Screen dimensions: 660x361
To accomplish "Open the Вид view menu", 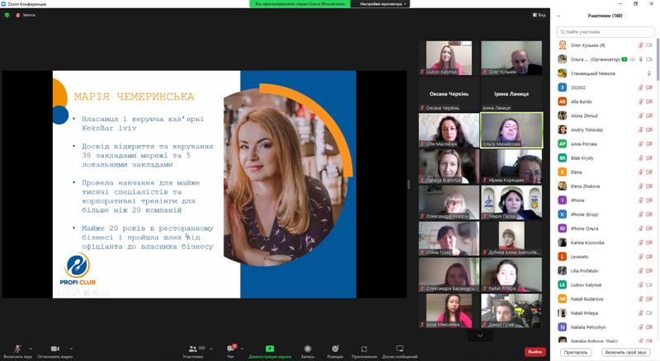I will click(538, 15).
